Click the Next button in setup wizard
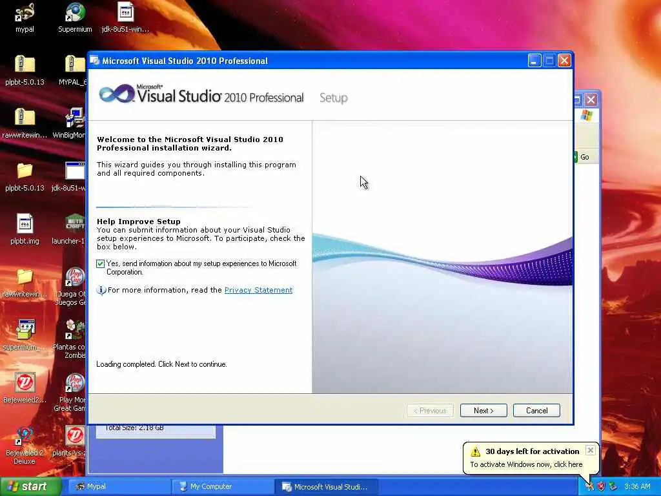661x496 pixels. [483, 411]
